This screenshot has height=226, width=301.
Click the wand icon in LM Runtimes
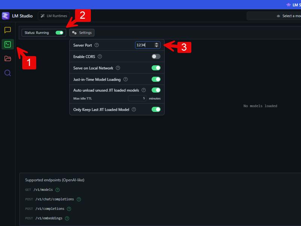click(x=43, y=16)
